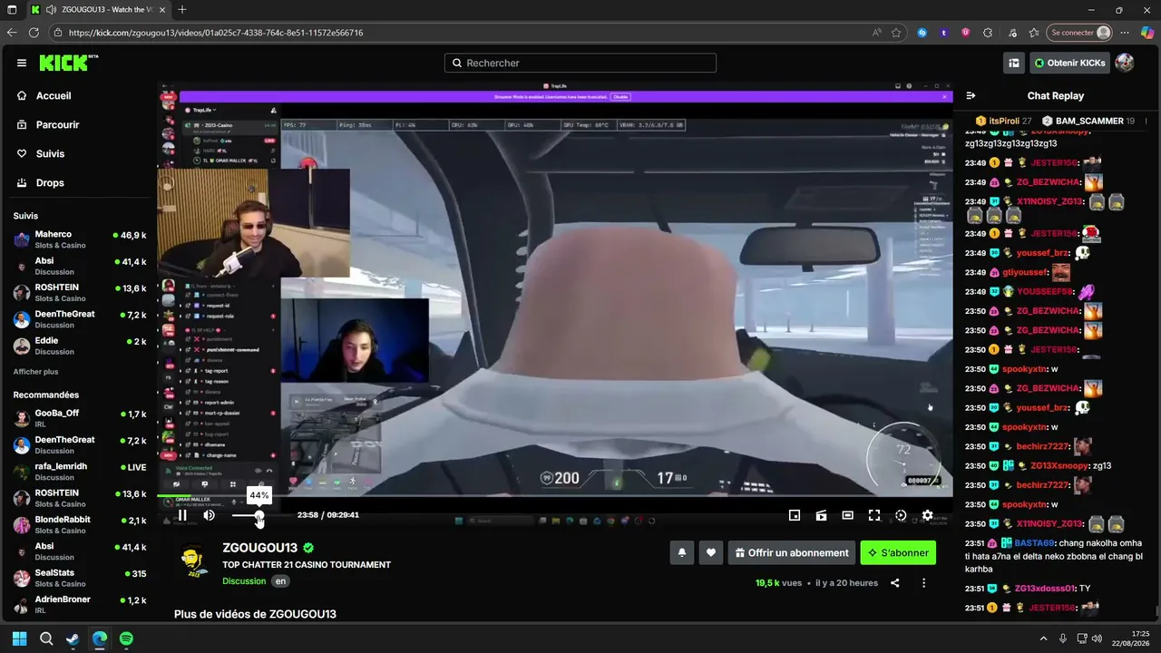Click the S'abonner button
Image resolution: width=1161 pixels, height=653 pixels.
pos(898,552)
